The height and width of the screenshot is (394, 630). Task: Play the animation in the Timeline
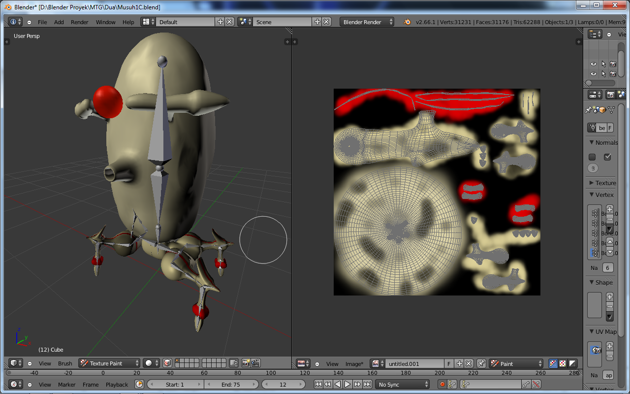[x=348, y=384]
